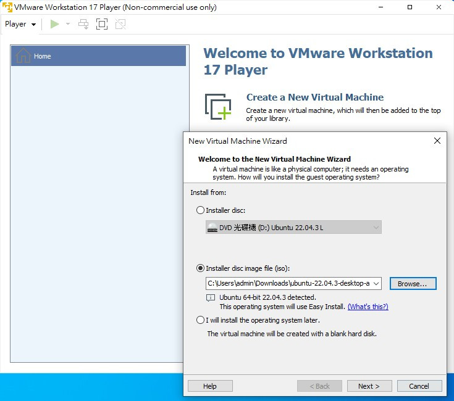The image size is (454, 401).
Task: Choose I will install the operating system later
Action: pos(200,320)
